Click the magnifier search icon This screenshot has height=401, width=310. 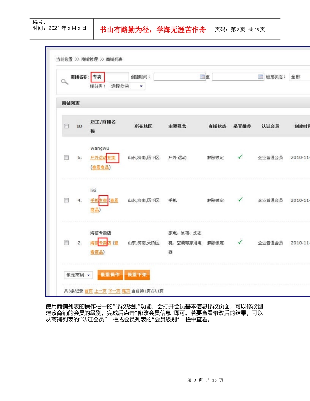coord(65,82)
